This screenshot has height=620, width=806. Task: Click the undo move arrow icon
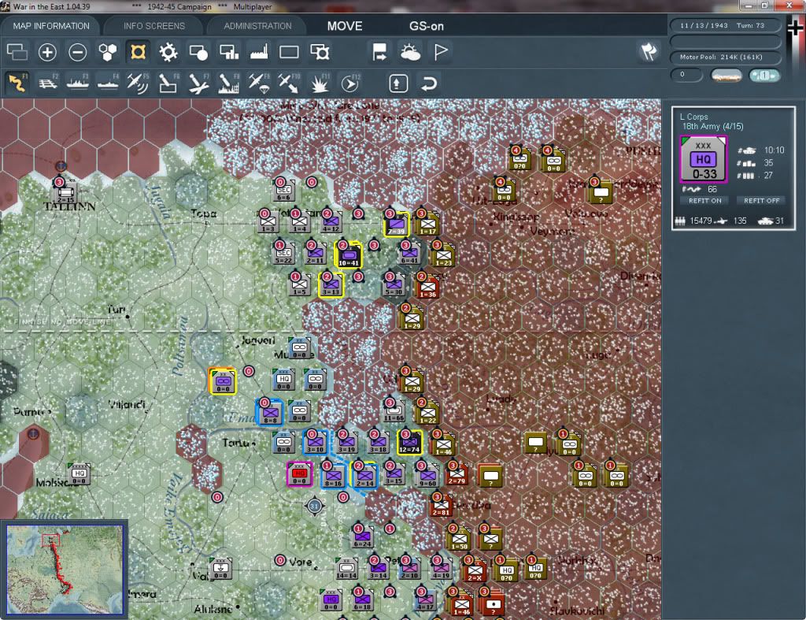point(429,83)
